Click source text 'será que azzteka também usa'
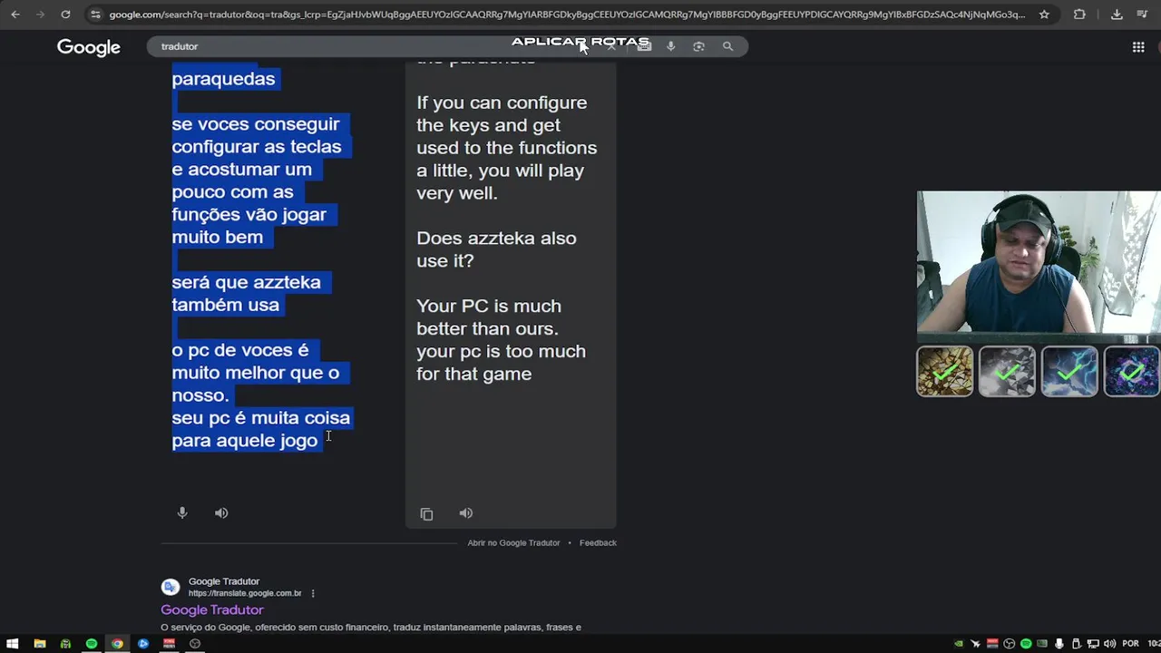Screen dimensions: 1161x653 coord(246,294)
